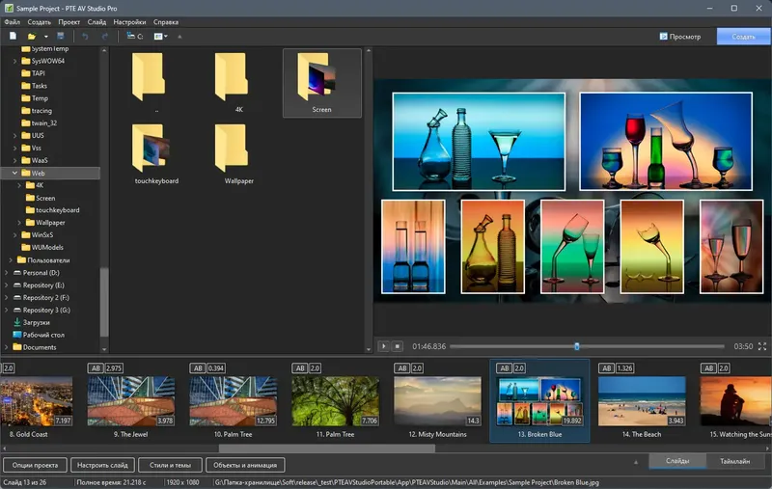Screen dimensions: 772x489
Task: Open the Слайд menu
Action: point(96,20)
